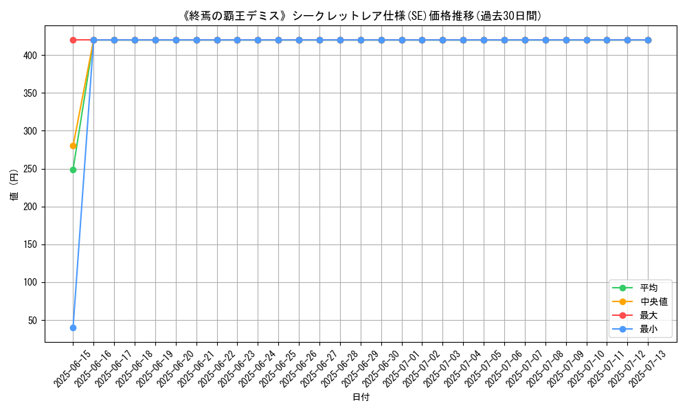
Task: Click the data point for 2025-07-12
Action: tap(628, 41)
